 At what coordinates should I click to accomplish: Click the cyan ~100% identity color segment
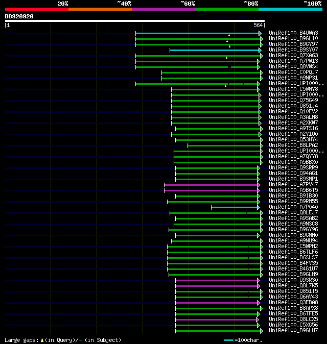click(x=291, y=9)
